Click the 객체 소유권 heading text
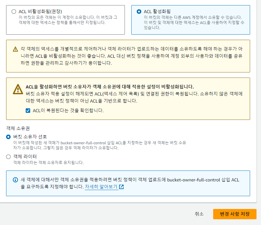Viewport: 261px width, 225px height. click(x=18, y=128)
